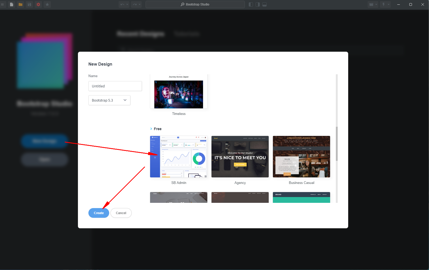Click the 'Agency' label text
The height and width of the screenshot is (270, 429).
point(240,183)
